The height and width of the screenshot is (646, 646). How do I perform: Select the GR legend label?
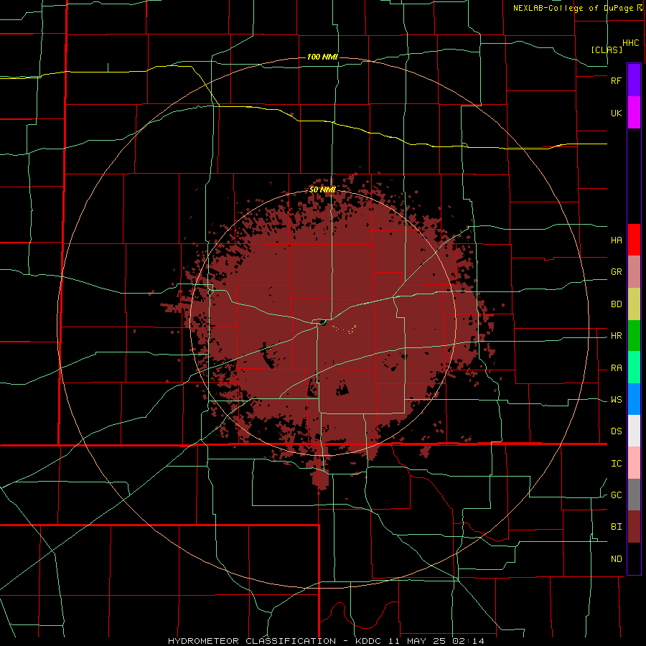pos(616,272)
